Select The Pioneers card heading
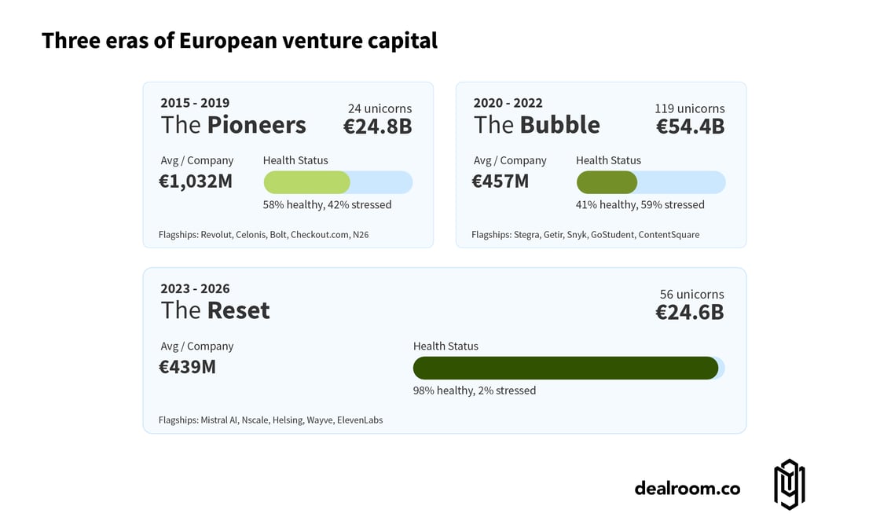 (x=233, y=125)
